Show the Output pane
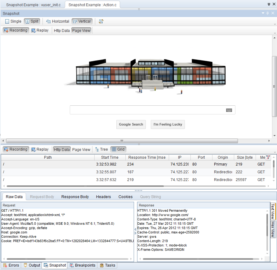Screen dimensions: 277x270 point(32,265)
